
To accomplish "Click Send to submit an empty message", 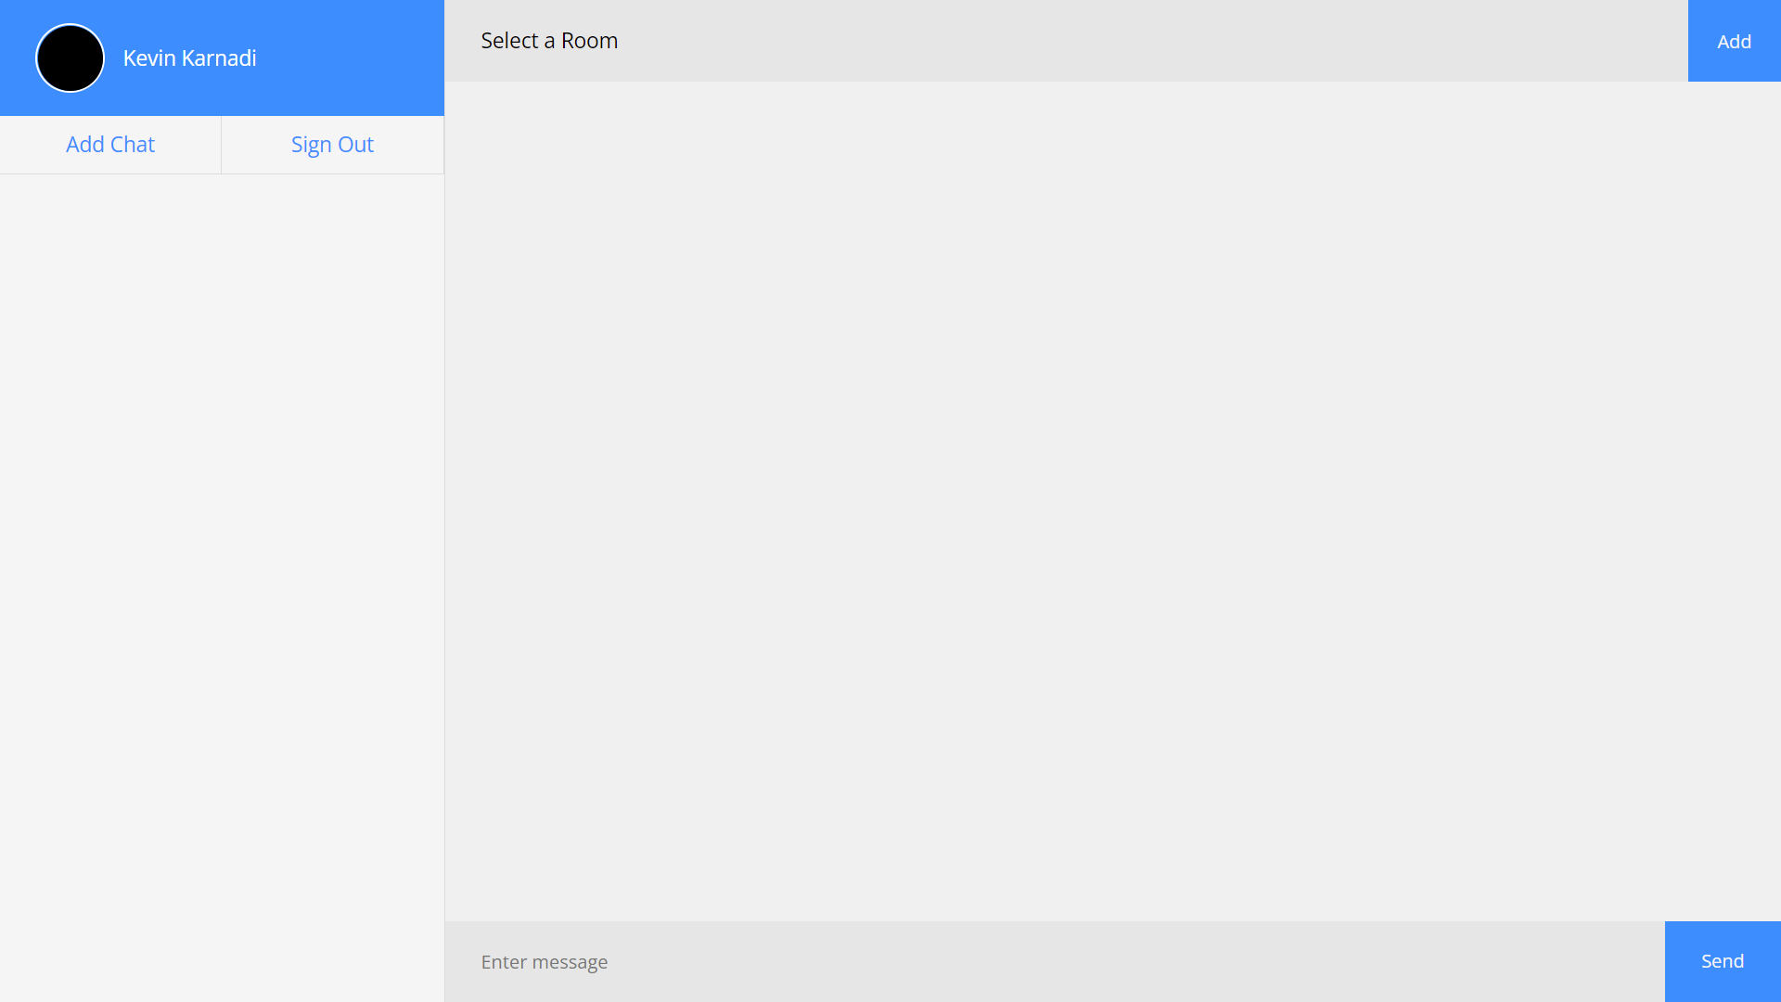I will (x=1722, y=961).
